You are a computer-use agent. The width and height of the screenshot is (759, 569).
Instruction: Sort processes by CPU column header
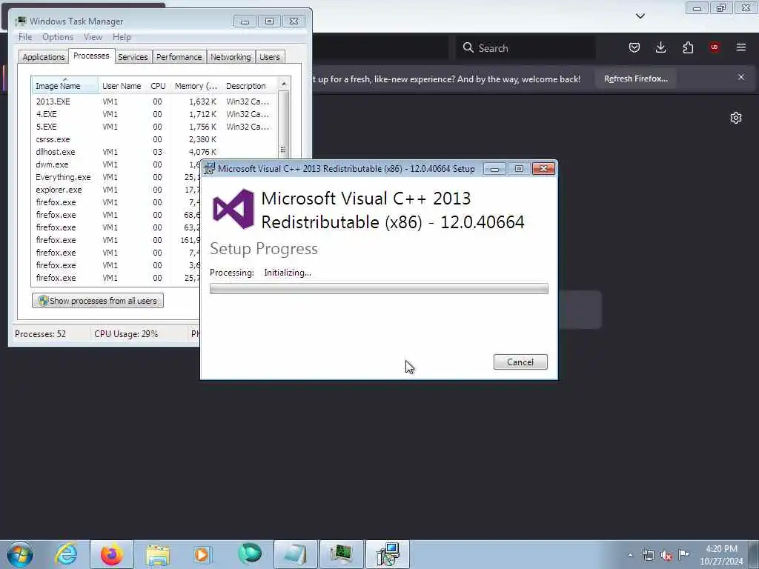pos(158,86)
